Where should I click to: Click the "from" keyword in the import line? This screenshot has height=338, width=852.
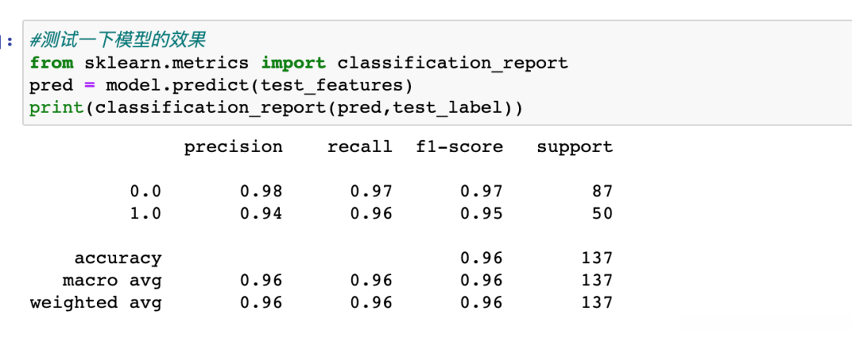[51, 62]
